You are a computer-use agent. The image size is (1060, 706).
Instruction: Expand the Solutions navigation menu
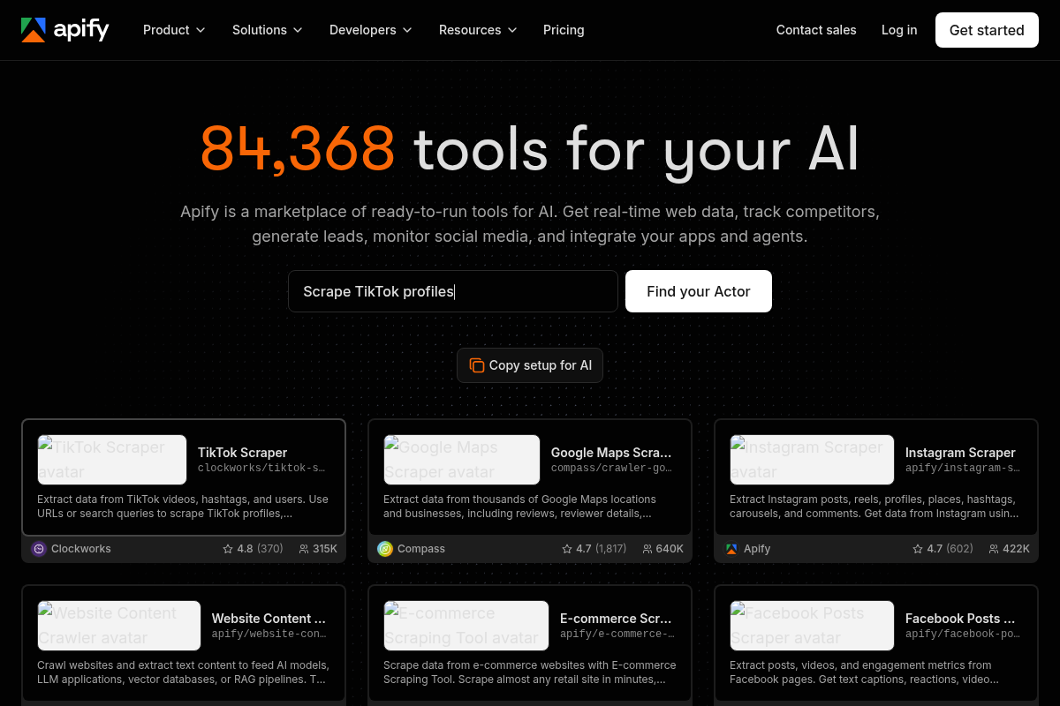tap(268, 30)
